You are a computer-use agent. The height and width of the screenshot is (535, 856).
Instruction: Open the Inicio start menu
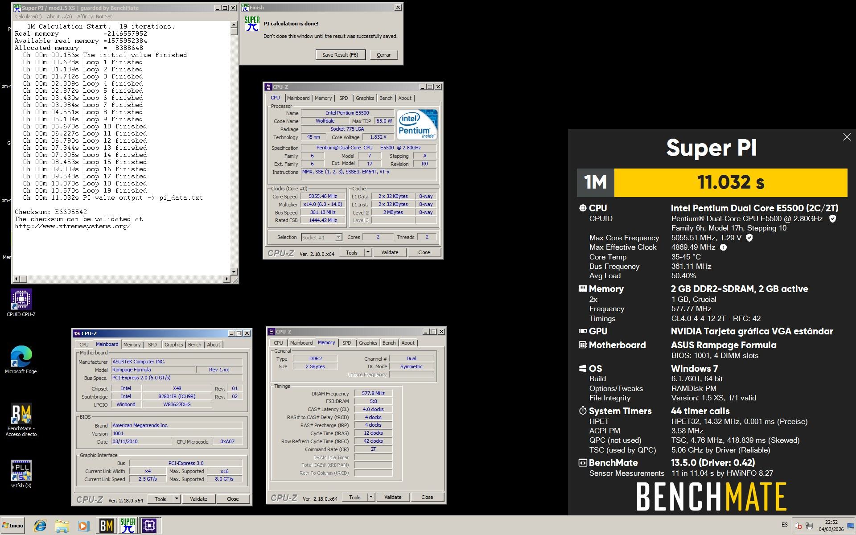pos(12,525)
